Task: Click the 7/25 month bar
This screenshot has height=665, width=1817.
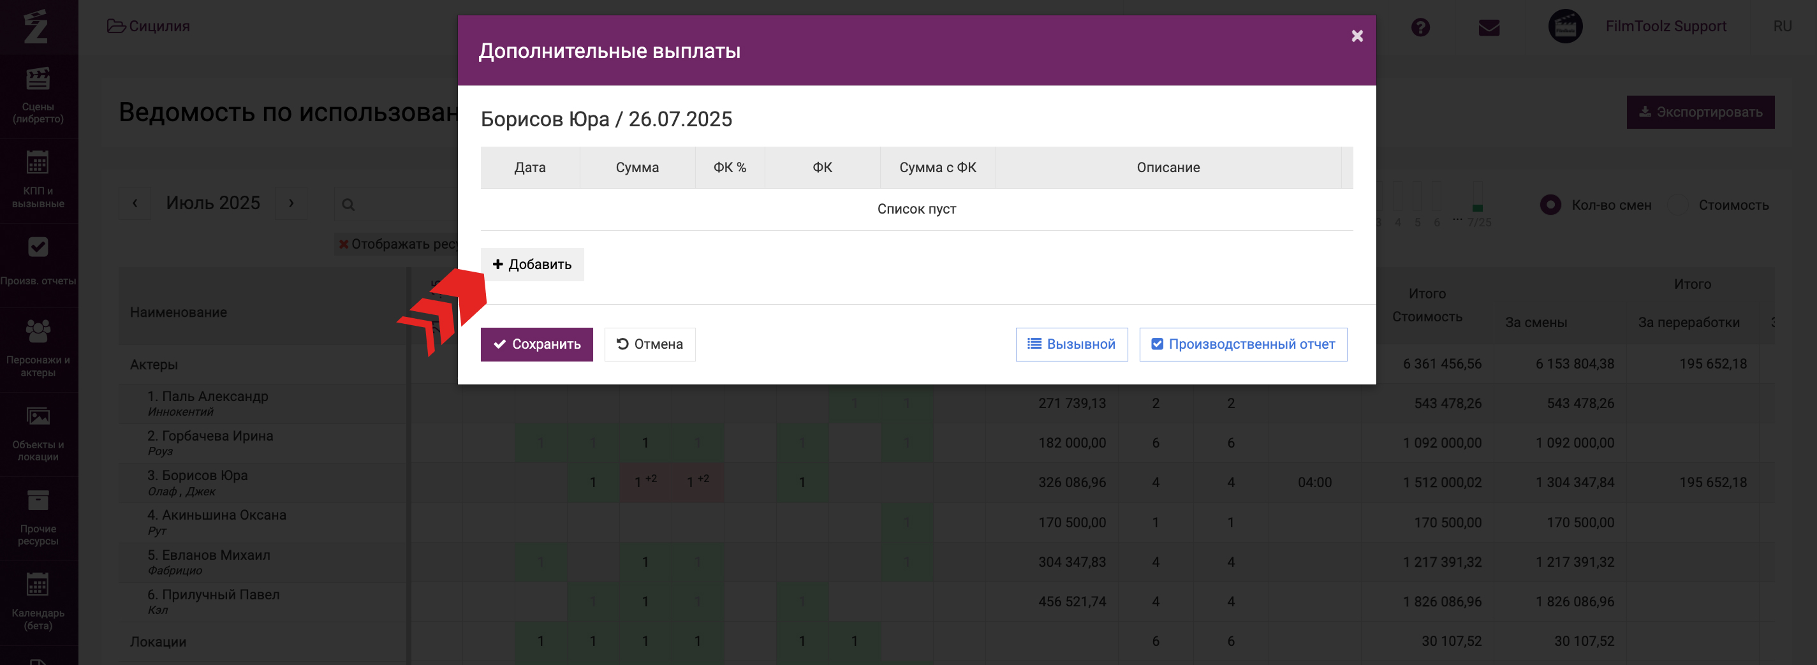Action: pos(1478,198)
